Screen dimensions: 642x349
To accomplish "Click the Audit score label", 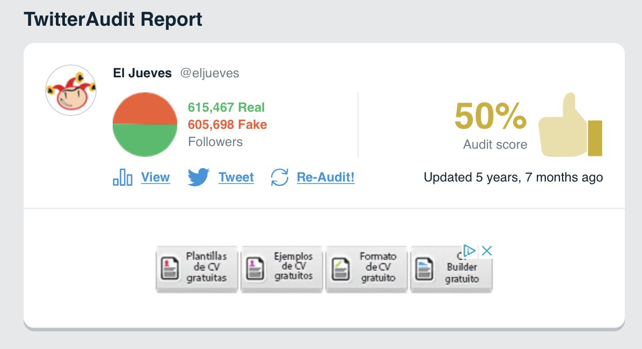I will (x=495, y=144).
